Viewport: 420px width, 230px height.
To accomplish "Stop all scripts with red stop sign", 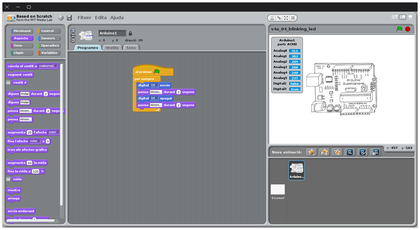I will (x=408, y=29).
